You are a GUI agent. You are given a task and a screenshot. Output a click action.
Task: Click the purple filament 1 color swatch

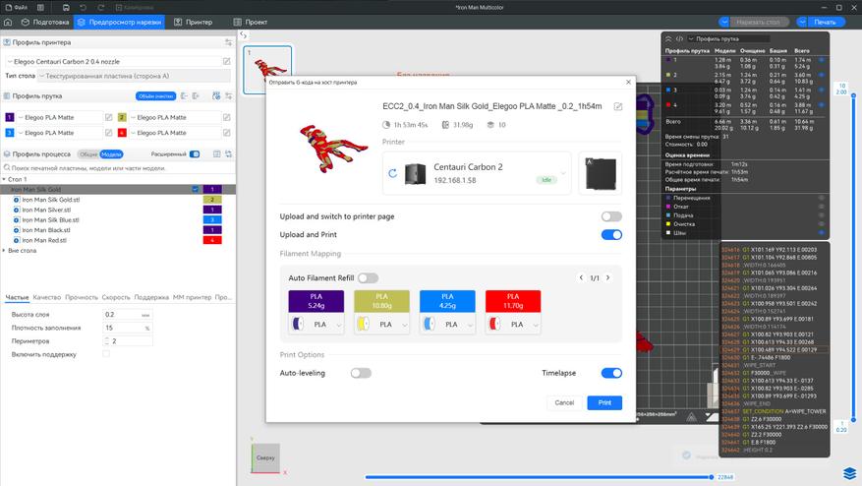tap(10, 117)
